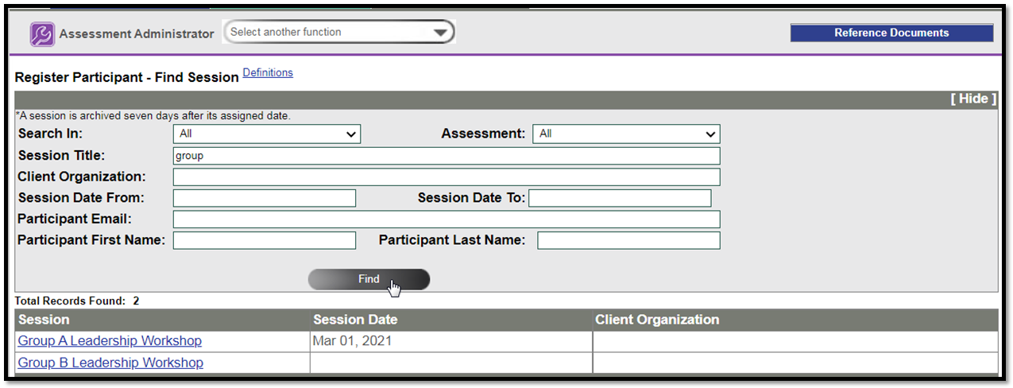Click the Assessment Administrator wrench icon
The width and height of the screenshot is (1013, 388).
[x=42, y=34]
